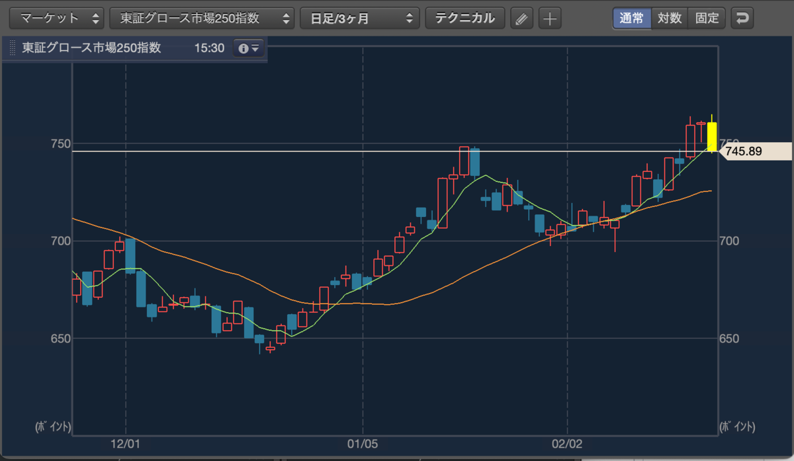Image resolution: width=794 pixels, height=461 pixels.
Task: Click the yellow latest candlestick
Action: (x=712, y=136)
